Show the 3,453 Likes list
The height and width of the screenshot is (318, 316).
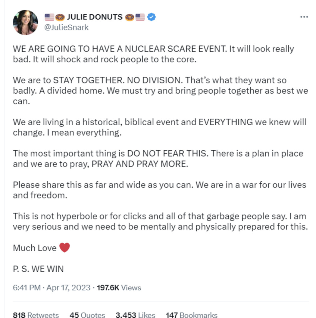(x=135, y=315)
